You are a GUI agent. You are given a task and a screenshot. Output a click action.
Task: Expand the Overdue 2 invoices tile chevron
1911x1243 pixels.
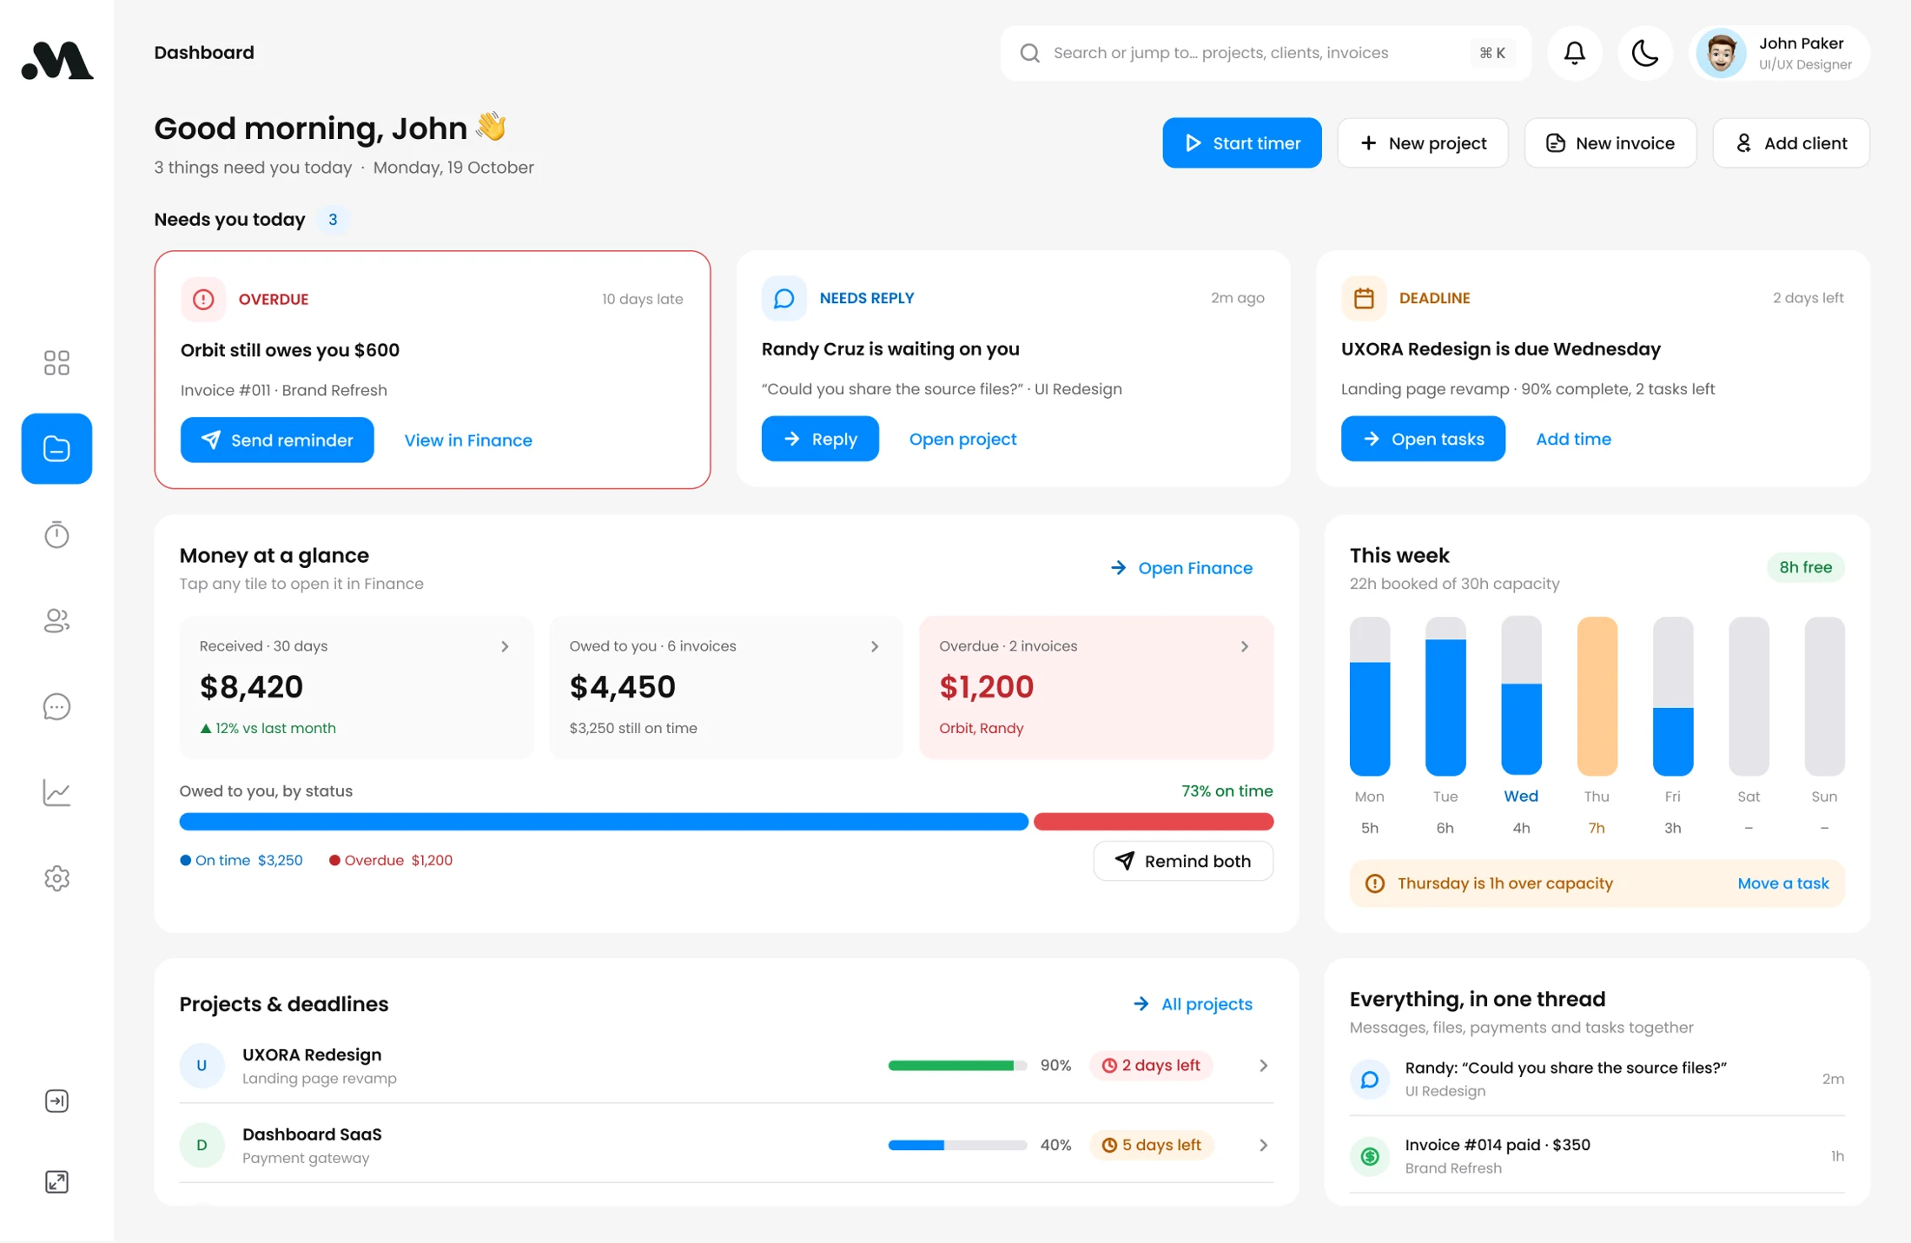coord(1245,646)
